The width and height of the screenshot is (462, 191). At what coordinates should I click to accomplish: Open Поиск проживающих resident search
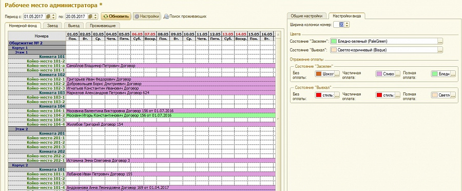tap(185, 16)
